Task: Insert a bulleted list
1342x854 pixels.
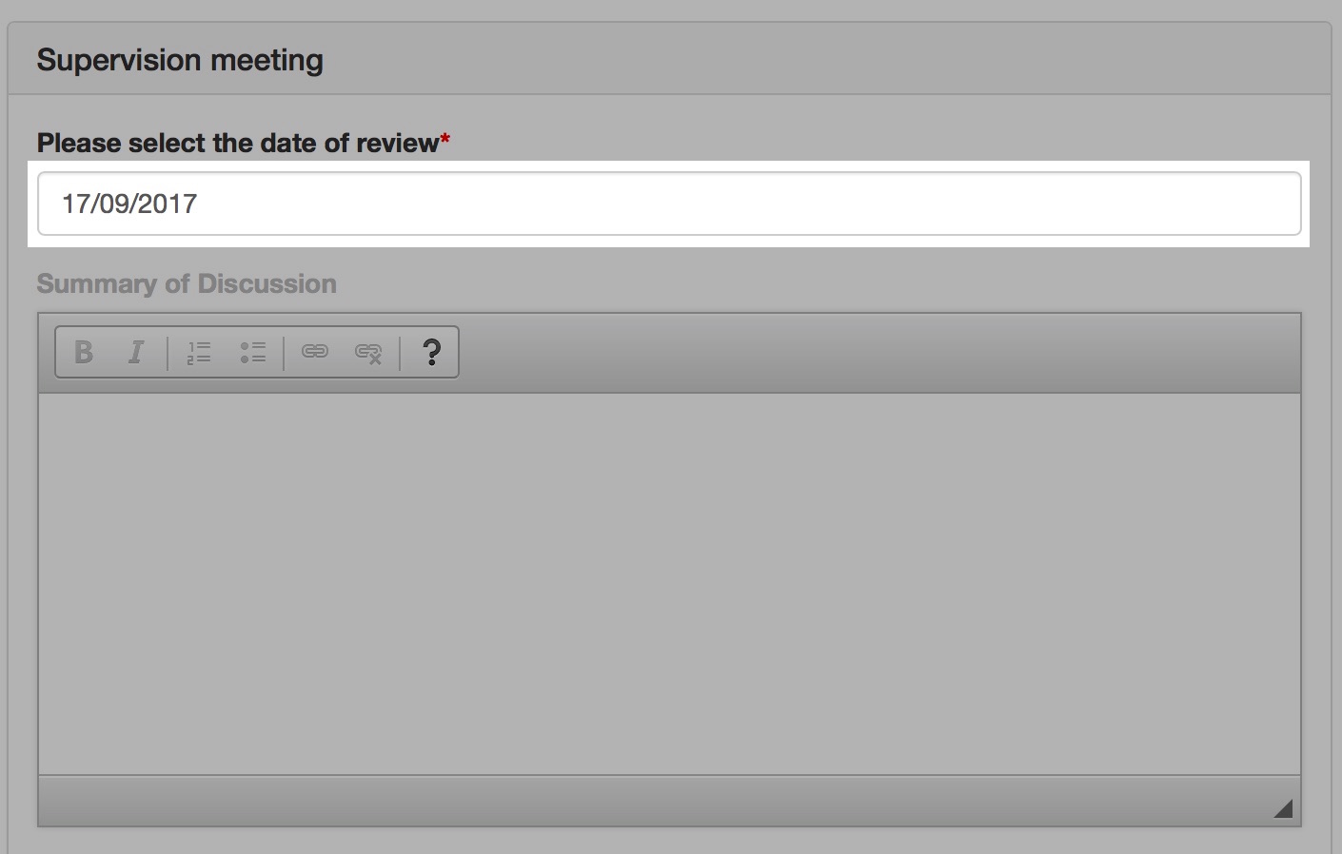Action: pyautogui.click(x=252, y=352)
